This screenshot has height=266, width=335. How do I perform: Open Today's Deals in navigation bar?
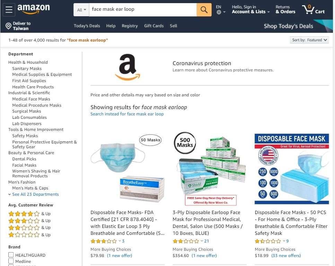click(x=87, y=26)
